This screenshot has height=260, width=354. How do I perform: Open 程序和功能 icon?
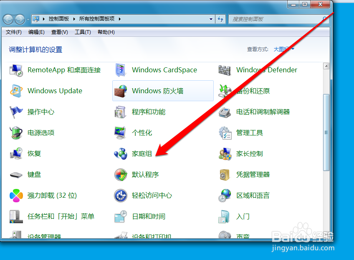point(121,112)
